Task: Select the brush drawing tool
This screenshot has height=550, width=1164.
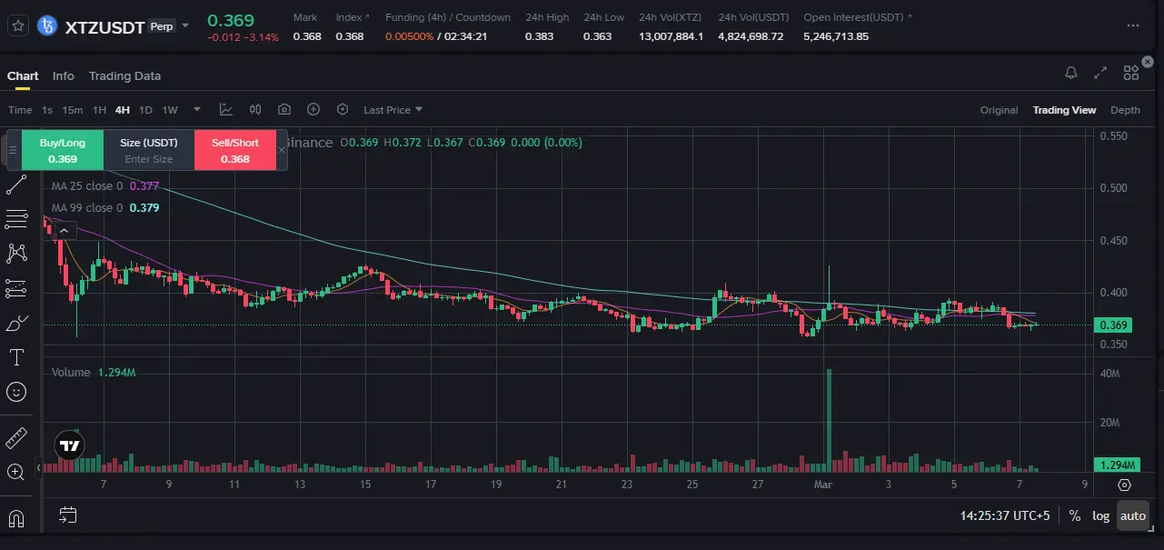Action: 15,323
